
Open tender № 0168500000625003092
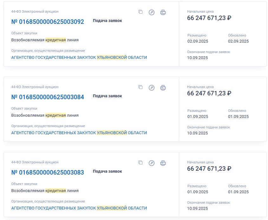(x=48, y=22)
